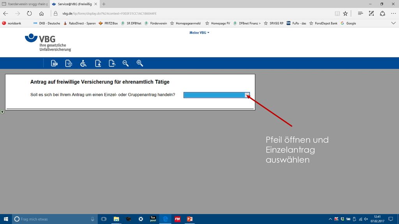
Task: Open the norisbank bookmark
Action: 12,23
